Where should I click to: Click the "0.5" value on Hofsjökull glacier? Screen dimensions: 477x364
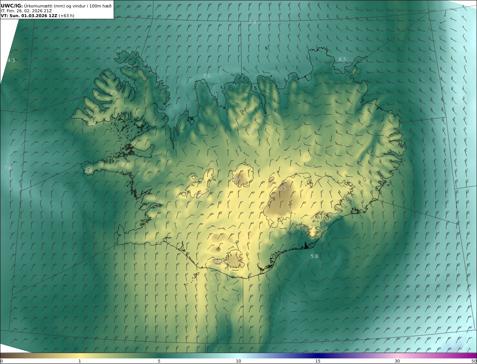238,179
